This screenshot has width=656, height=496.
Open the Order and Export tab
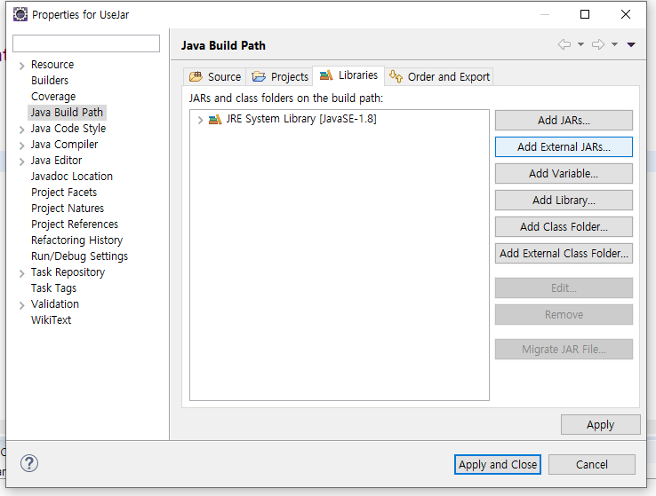coord(439,76)
